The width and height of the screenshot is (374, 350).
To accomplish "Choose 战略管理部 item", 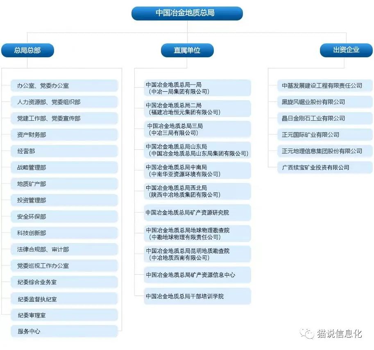I will [x=64, y=167].
